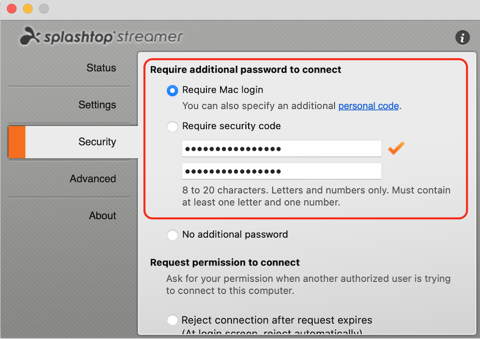Switch to the Advanced tab
The image size is (480, 339).
93,178
